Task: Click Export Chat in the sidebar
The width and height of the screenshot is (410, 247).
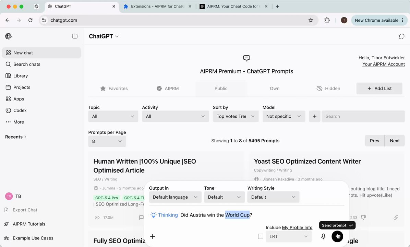Action: pos(21,210)
